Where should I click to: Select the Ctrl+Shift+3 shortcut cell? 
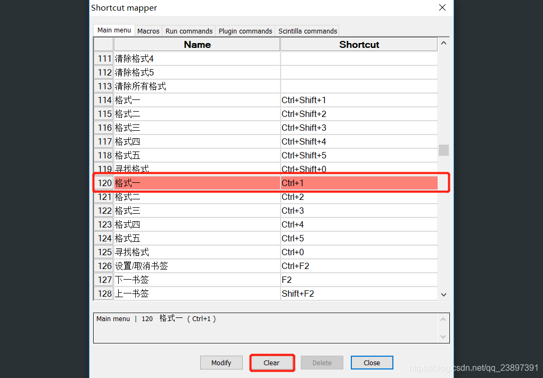coord(359,128)
